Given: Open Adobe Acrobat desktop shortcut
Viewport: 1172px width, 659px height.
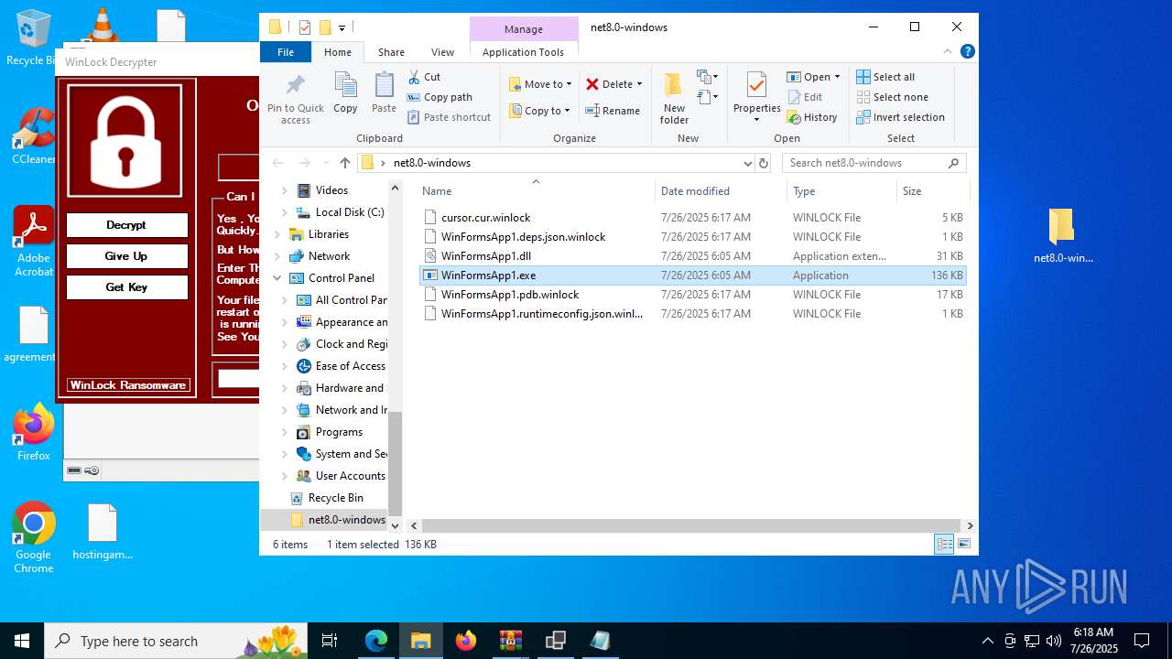Looking at the screenshot, I should tap(34, 241).
